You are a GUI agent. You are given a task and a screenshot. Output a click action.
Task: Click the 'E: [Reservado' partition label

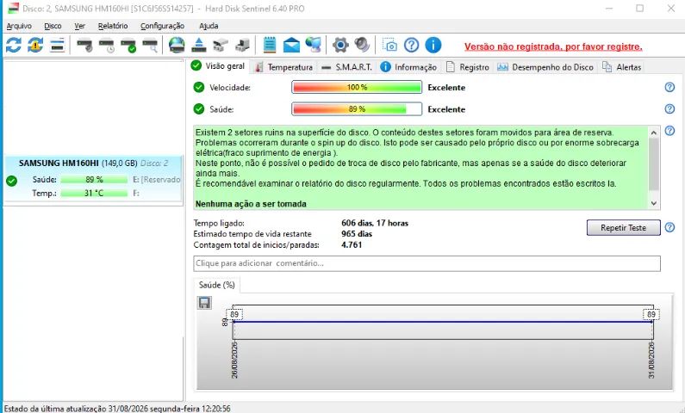tap(157, 179)
